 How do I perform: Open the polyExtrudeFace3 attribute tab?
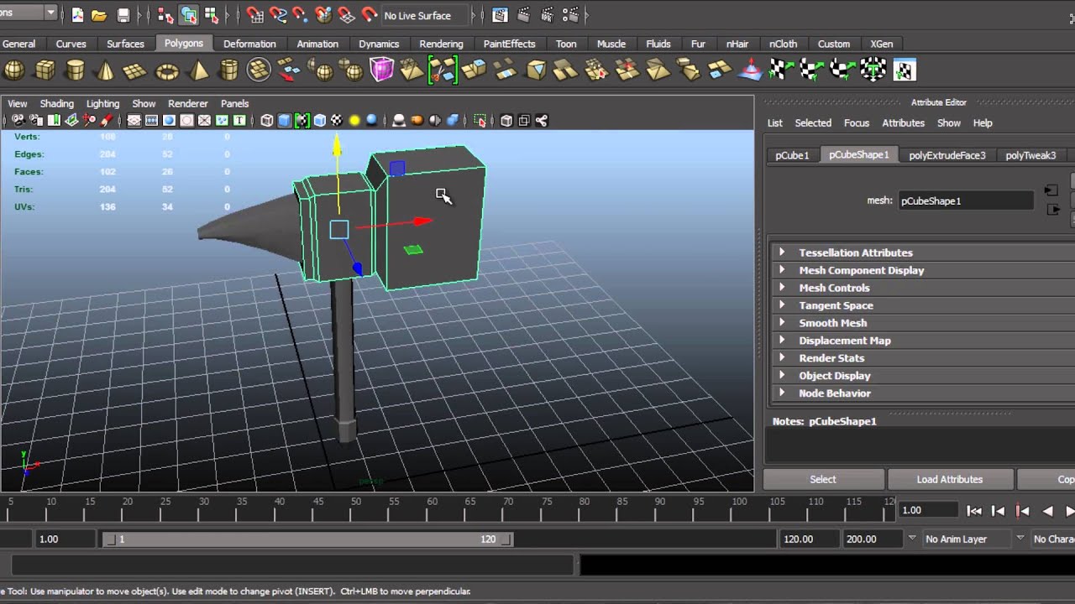tap(947, 155)
